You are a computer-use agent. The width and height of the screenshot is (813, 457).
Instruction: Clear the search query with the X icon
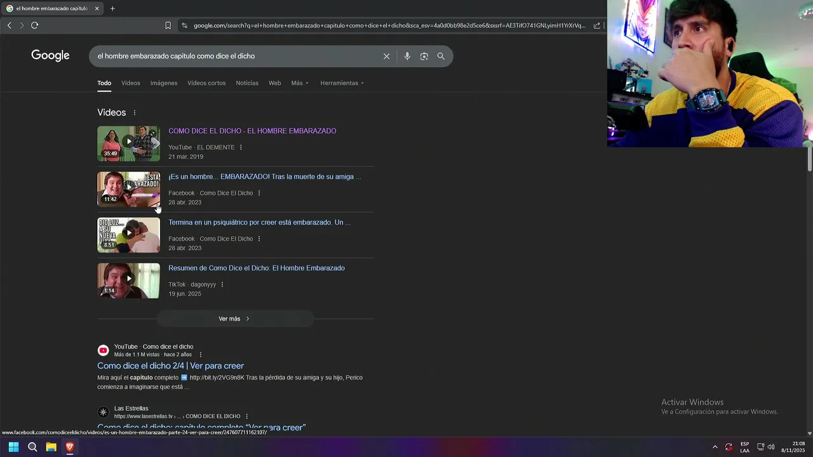point(386,56)
